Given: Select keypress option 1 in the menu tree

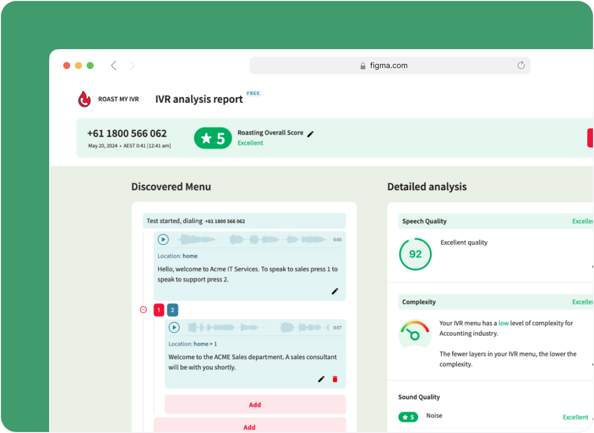Looking at the screenshot, I should pos(159,310).
